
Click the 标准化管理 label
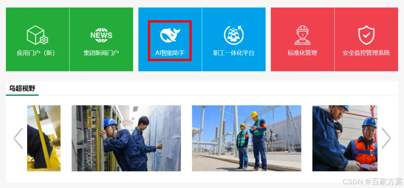pyautogui.click(x=303, y=53)
